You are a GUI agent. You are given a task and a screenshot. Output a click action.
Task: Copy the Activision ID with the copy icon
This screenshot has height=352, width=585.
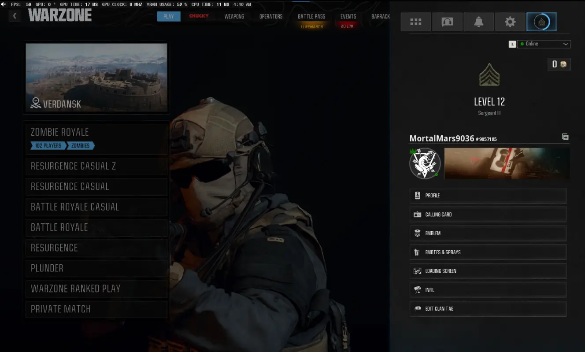pos(565,137)
